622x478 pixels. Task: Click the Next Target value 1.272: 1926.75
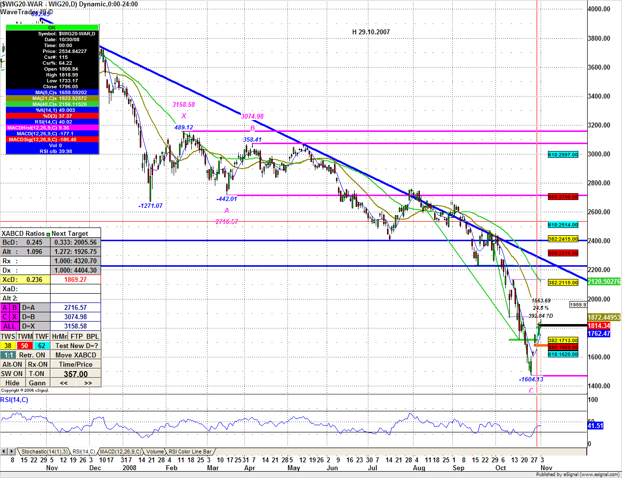[x=76, y=252]
